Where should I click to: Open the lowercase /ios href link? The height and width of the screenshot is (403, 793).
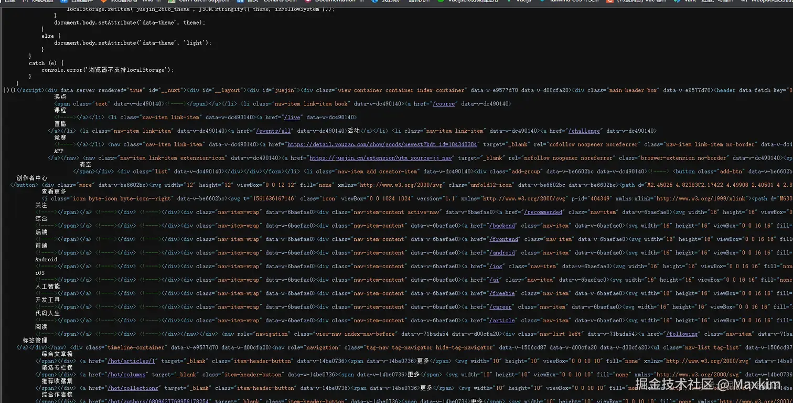coord(496,267)
